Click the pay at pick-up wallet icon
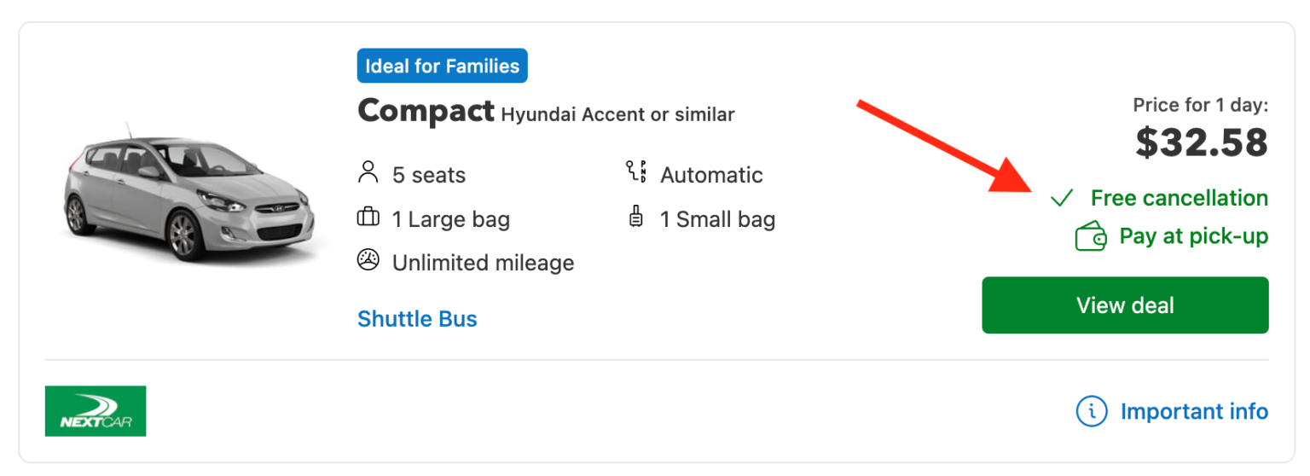The height and width of the screenshot is (476, 1310). point(1091,236)
